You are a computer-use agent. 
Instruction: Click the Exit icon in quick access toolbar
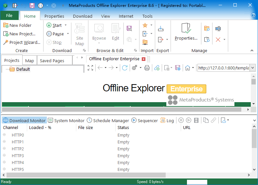(15, 6)
